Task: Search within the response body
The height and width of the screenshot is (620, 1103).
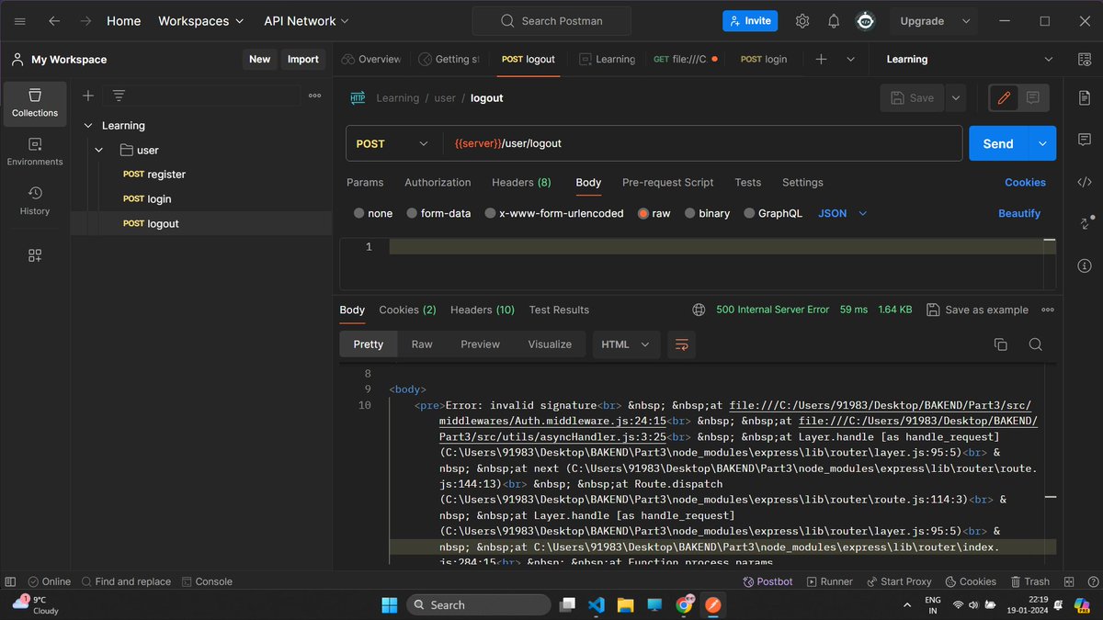Action: (x=1035, y=344)
